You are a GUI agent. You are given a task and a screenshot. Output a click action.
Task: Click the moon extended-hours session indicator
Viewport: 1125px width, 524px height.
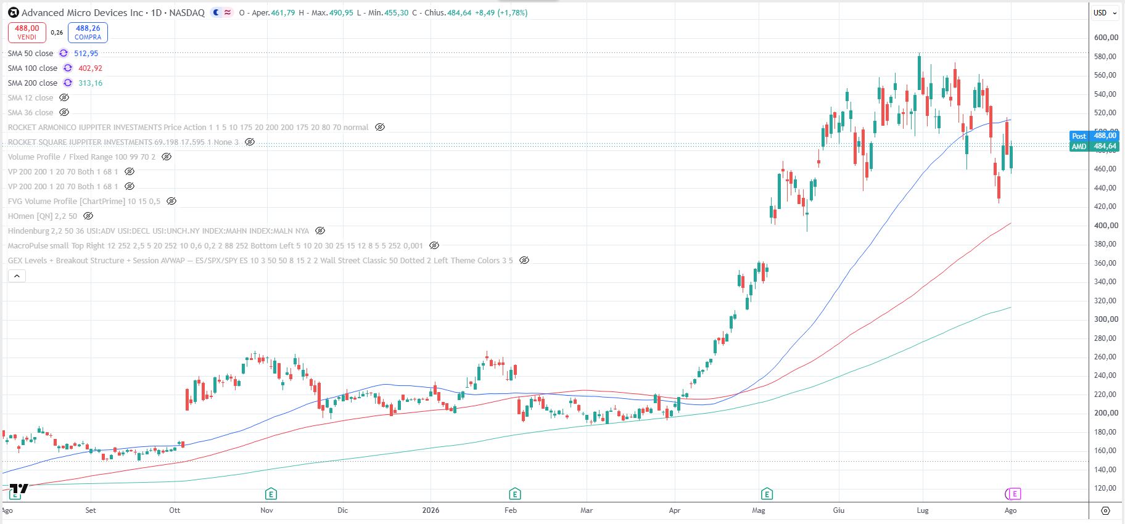[215, 12]
